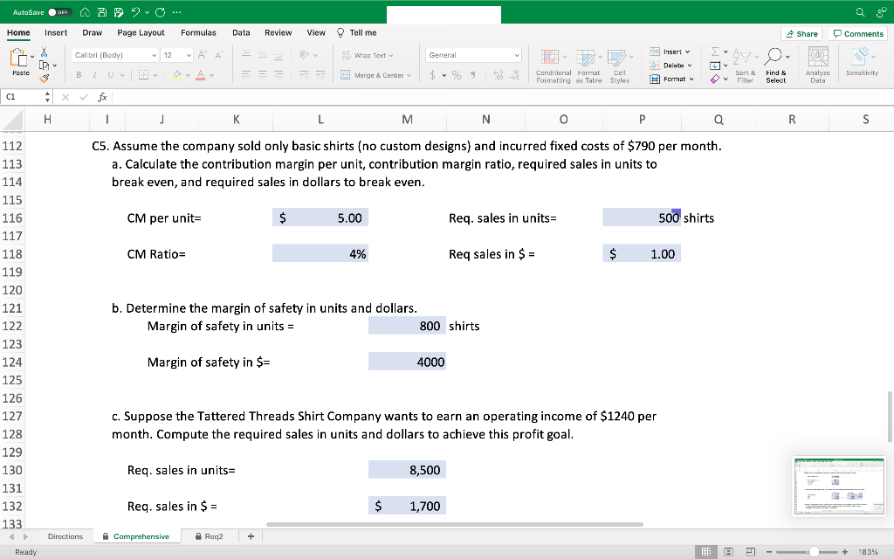
Task: Click the Format Painter brush icon
Action: tap(44, 78)
